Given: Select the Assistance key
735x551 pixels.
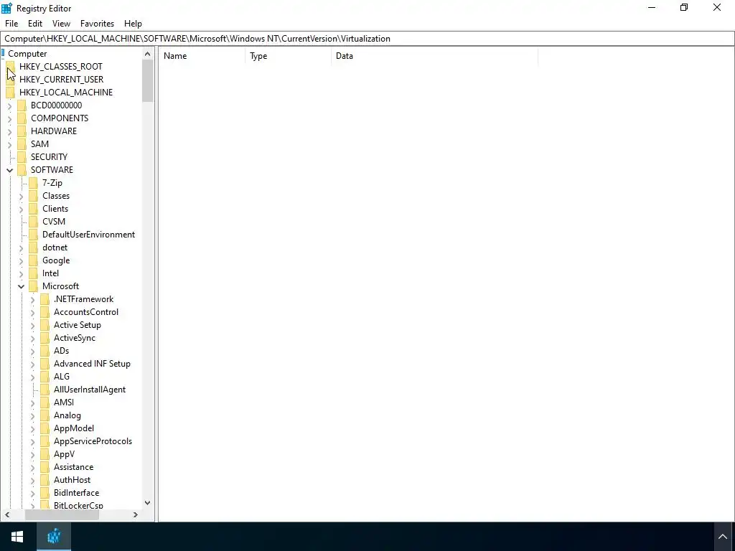Looking at the screenshot, I should (x=74, y=467).
